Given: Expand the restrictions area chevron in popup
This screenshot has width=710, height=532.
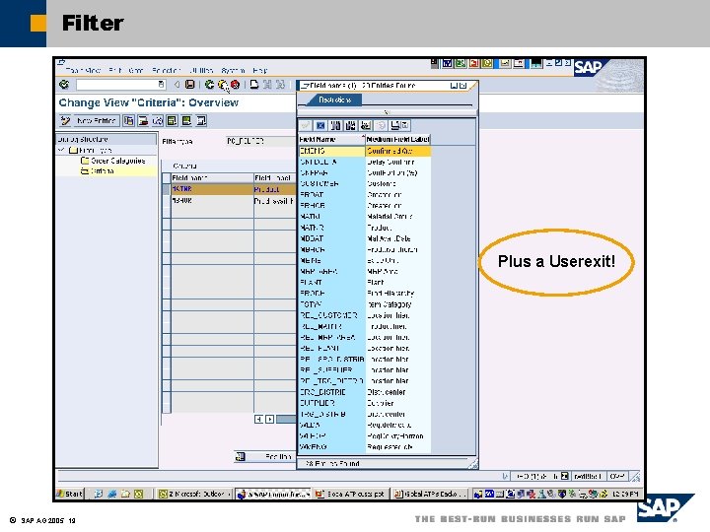Looking at the screenshot, I should pos(387,111).
